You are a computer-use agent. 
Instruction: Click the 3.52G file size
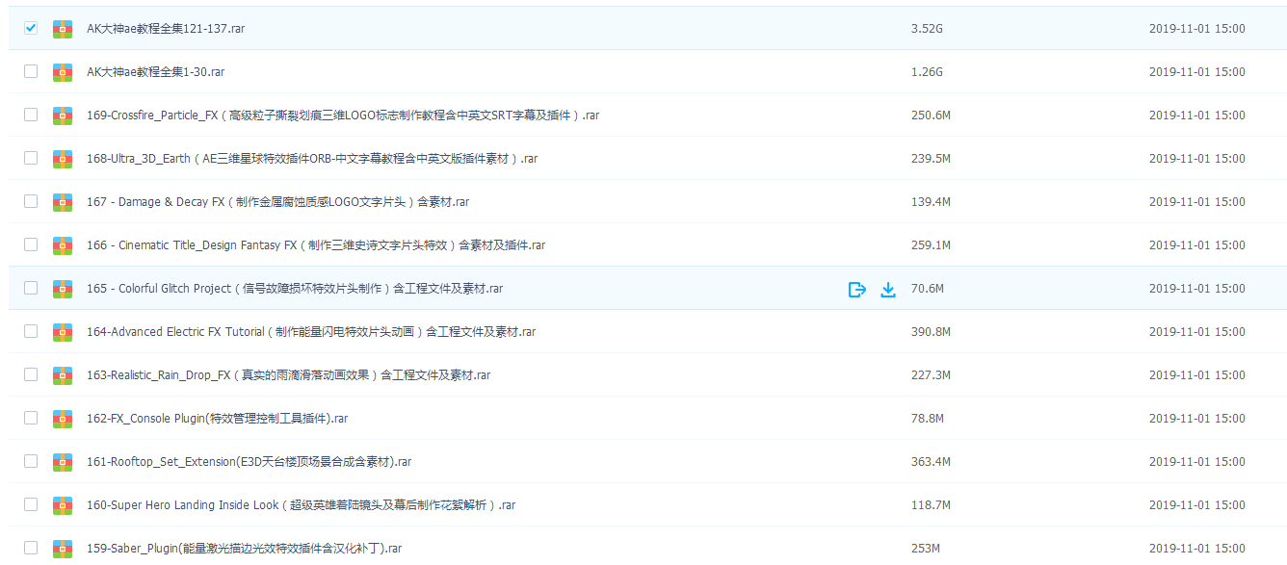(927, 29)
